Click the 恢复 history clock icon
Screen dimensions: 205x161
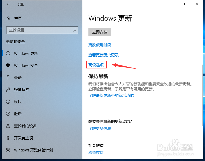point(8,102)
